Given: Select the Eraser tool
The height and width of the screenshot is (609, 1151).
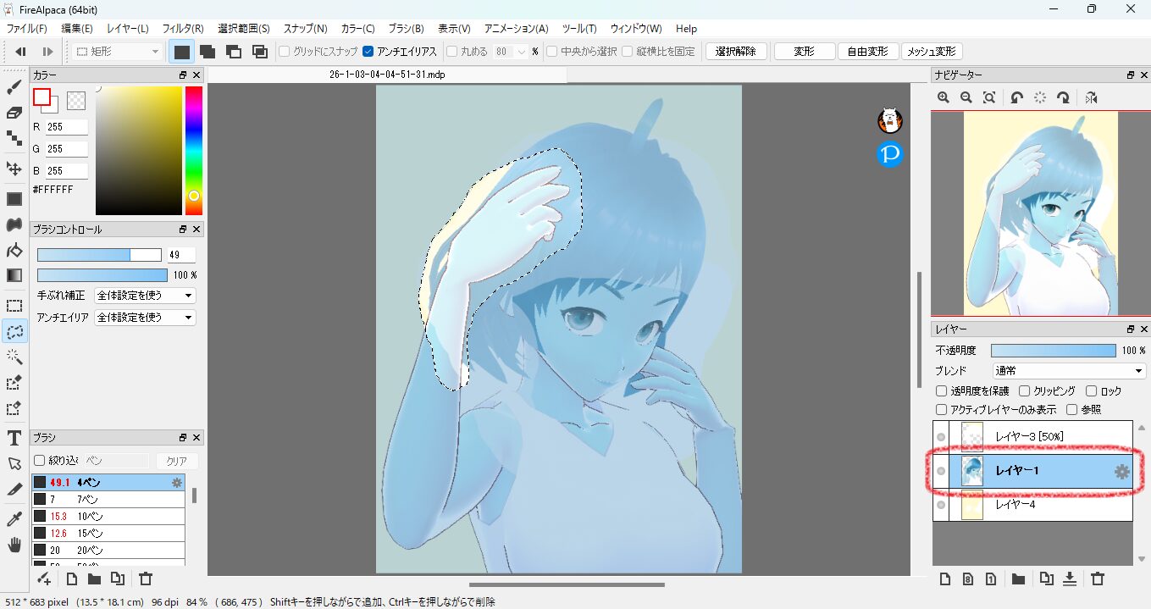Looking at the screenshot, I should pyautogui.click(x=14, y=113).
